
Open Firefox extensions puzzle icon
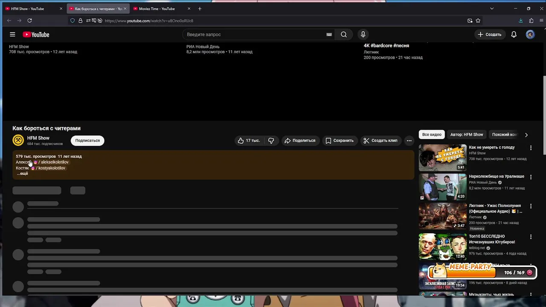[531, 20]
